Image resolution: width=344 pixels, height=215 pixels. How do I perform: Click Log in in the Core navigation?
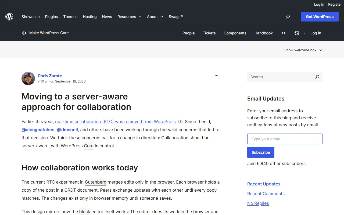(x=316, y=33)
